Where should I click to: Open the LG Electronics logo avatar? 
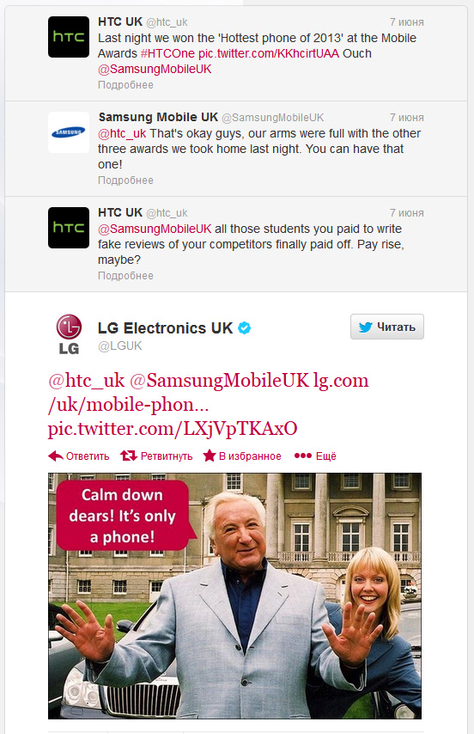[69, 334]
